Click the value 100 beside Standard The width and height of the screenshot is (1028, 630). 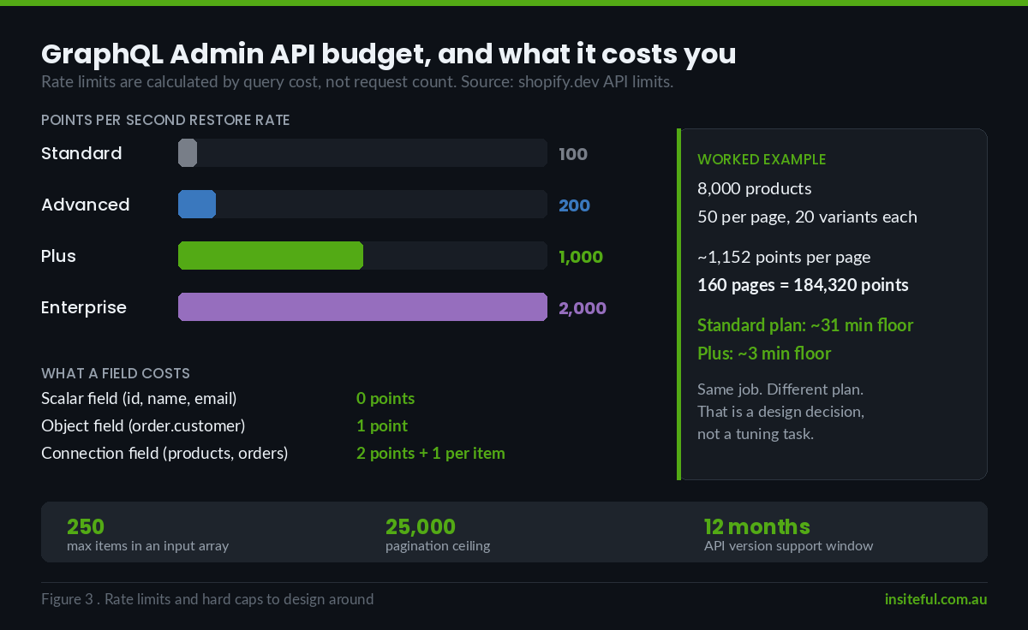(573, 155)
